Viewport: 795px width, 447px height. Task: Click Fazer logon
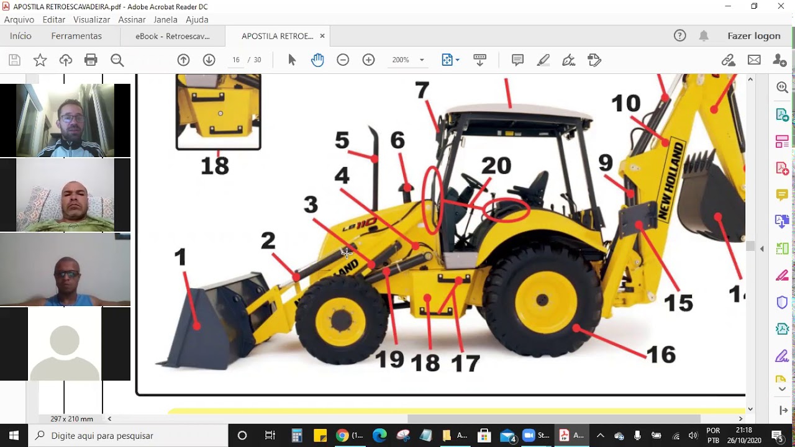point(754,36)
